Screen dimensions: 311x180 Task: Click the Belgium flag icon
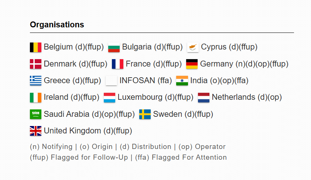(x=36, y=47)
